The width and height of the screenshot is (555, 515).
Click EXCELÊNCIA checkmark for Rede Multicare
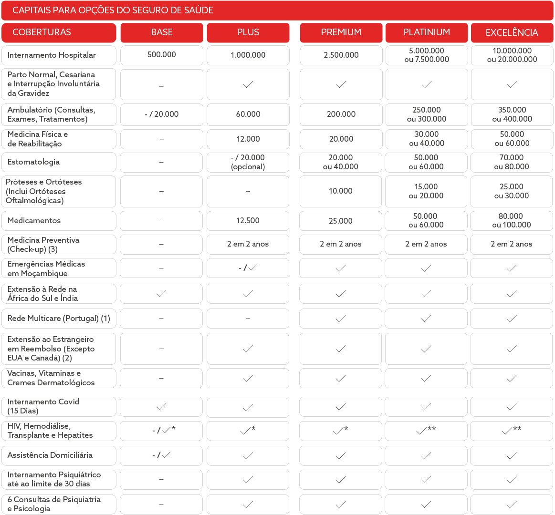[x=512, y=319]
